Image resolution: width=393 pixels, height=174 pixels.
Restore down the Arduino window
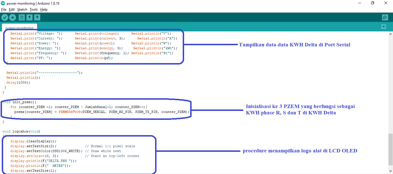point(372,3)
